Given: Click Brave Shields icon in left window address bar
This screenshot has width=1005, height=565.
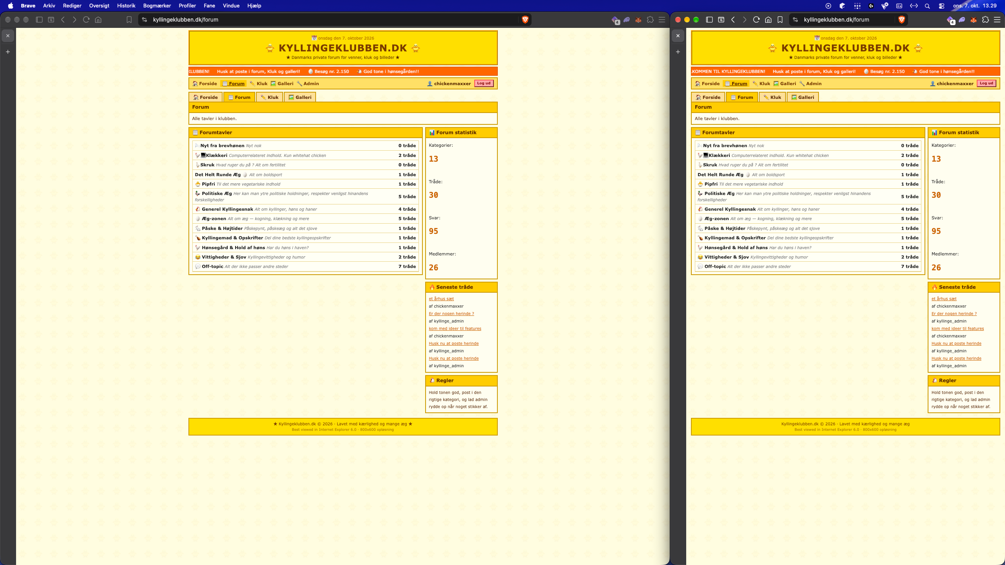Looking at the screenshot, I should point(525,20).
